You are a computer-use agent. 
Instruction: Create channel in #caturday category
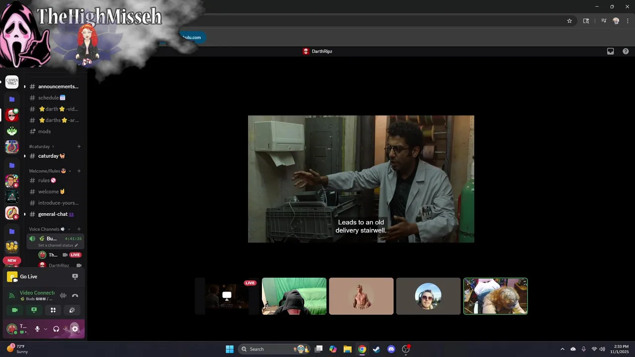(x=79, y=146)
